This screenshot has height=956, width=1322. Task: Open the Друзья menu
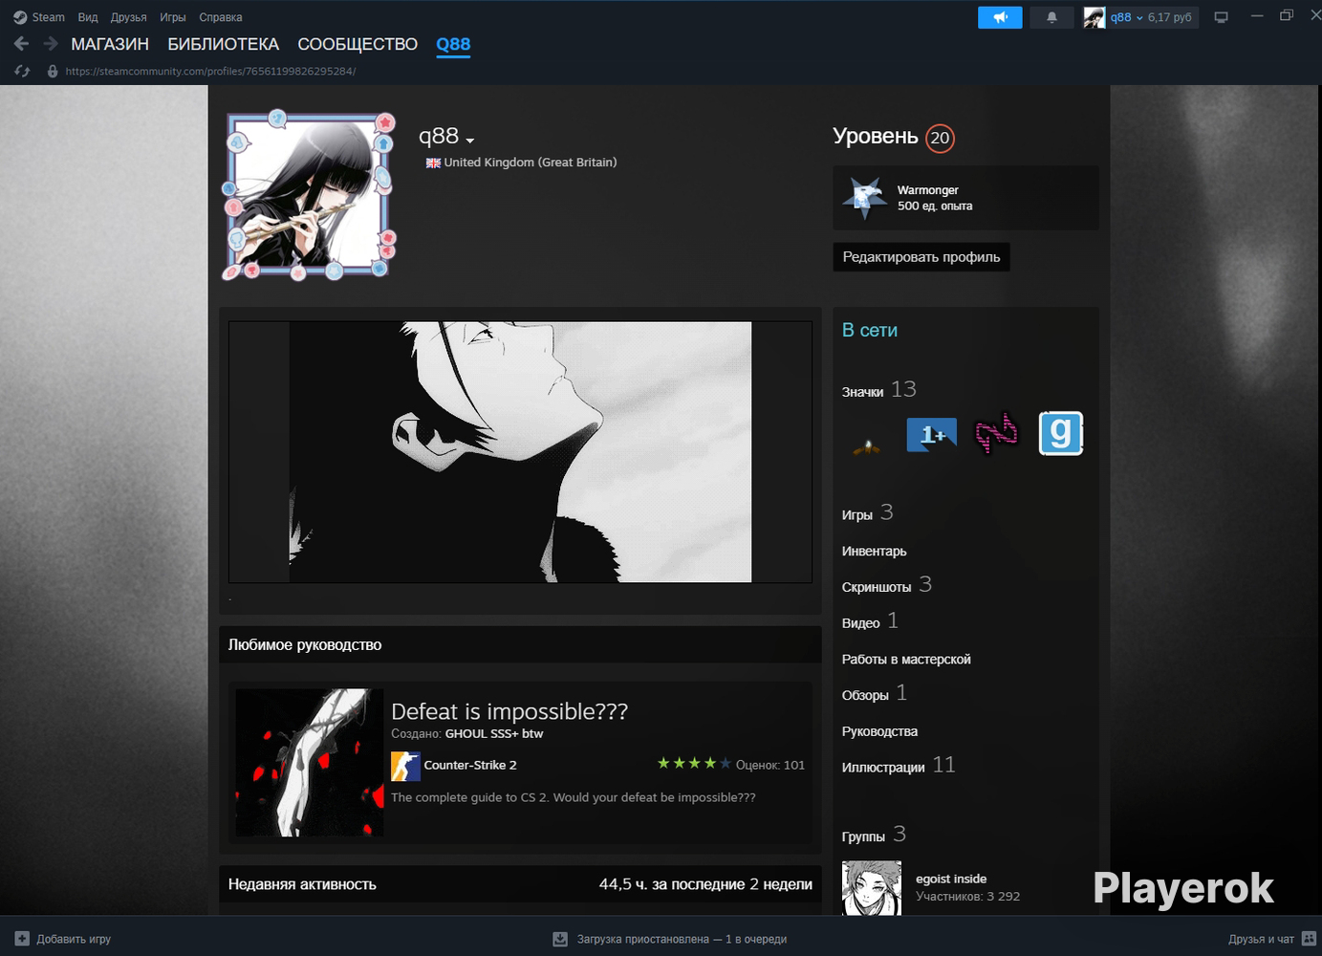[128, 17]
